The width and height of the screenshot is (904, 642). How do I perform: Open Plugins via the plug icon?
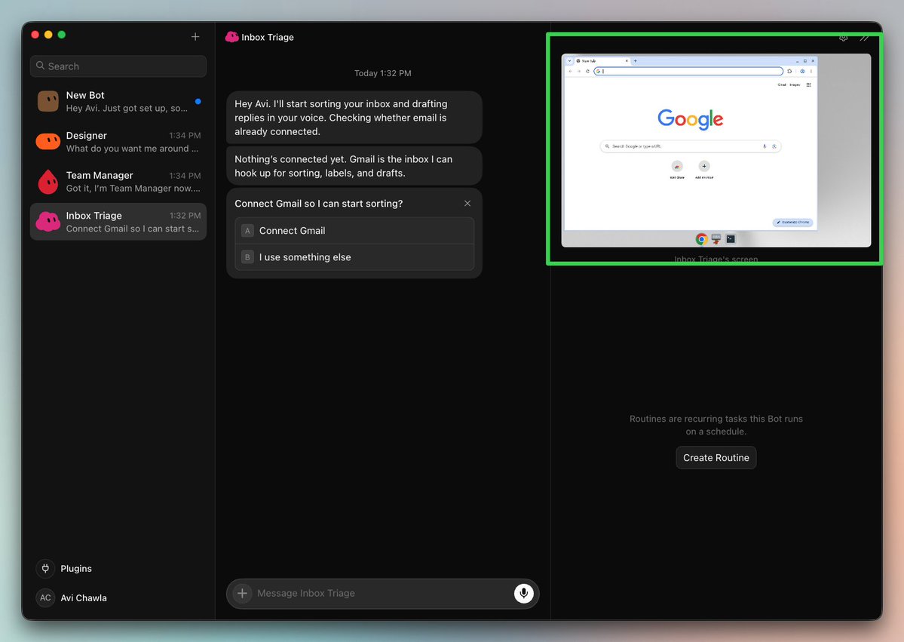click(x=45, y=568)
